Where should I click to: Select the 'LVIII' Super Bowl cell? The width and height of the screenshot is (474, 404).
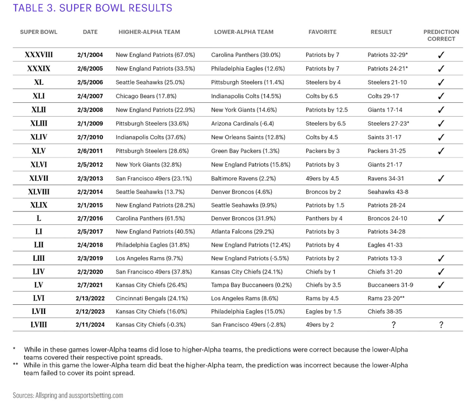click(x=39, y=324)
